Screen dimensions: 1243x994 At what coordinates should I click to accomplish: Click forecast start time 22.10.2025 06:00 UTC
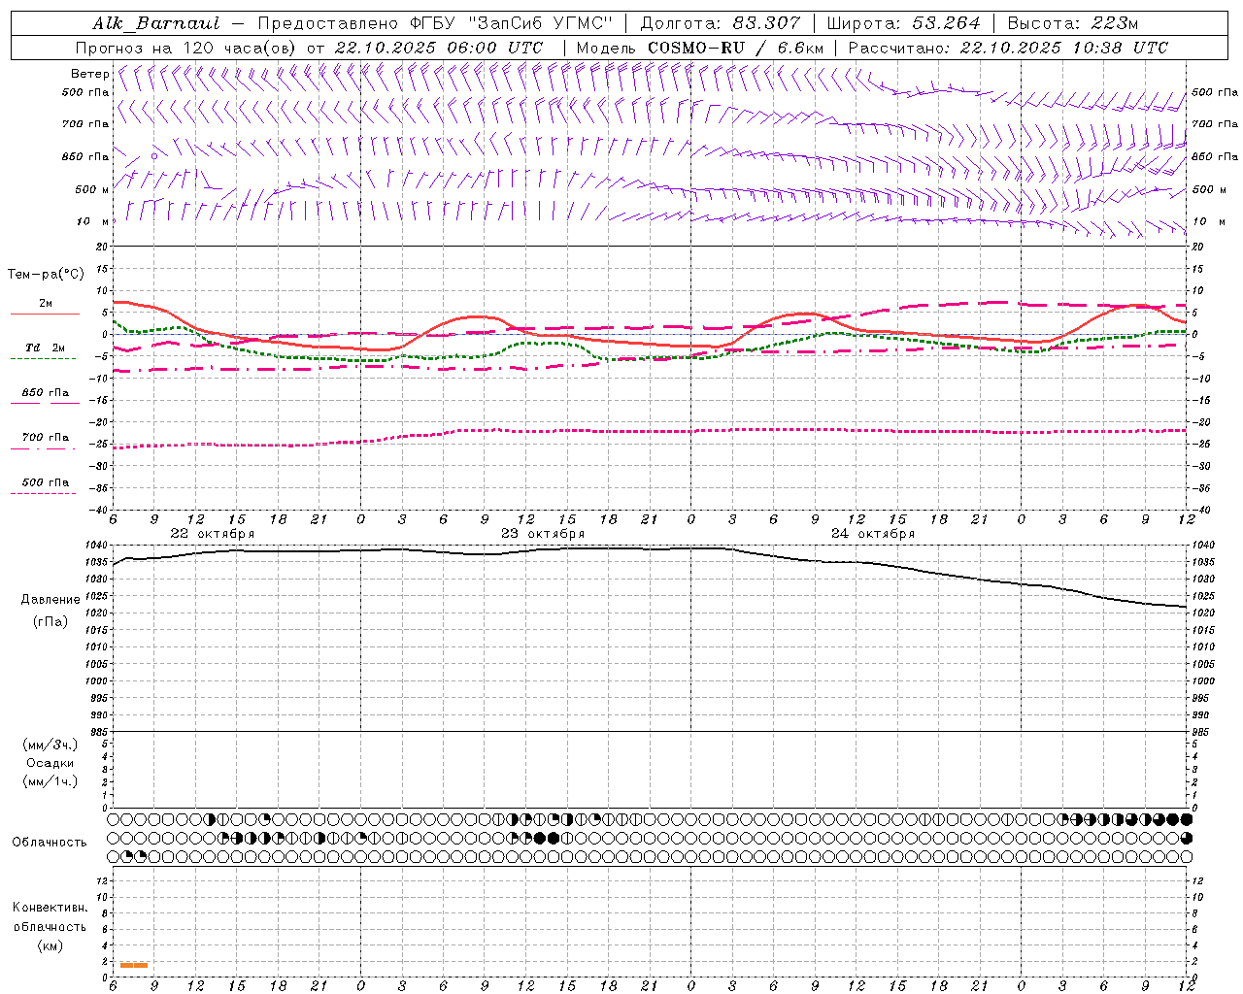439,48
